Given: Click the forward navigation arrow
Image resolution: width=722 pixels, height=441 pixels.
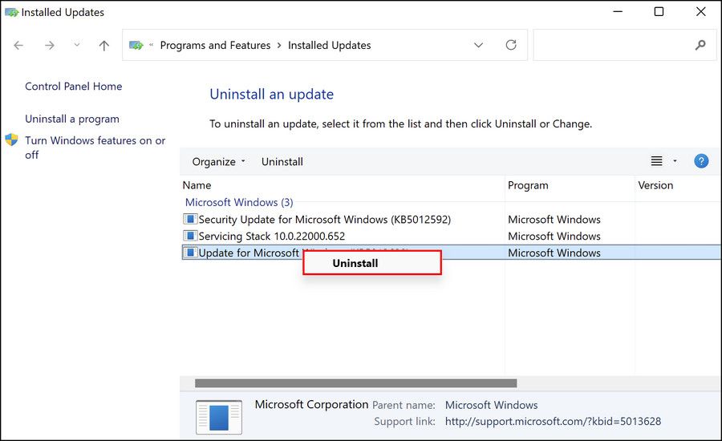Looking at the screenshot, I should pyautogui.click(x=49, y=45).
